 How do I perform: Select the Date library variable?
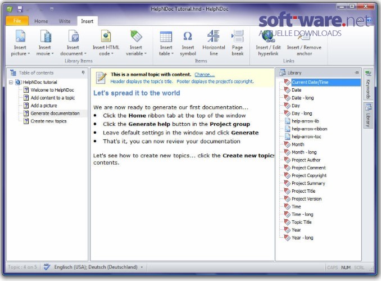pyautogui.click(x=297, y=90)
